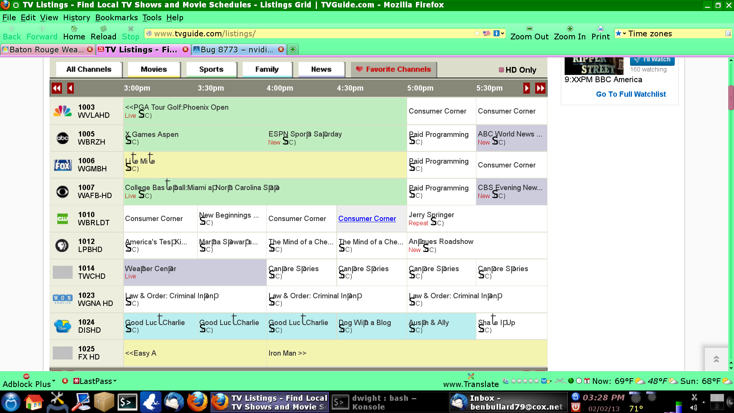Click the Ripper Street thumbnail
The width and height of the screenshot is (734, 413).
click(x=594, y=66)
